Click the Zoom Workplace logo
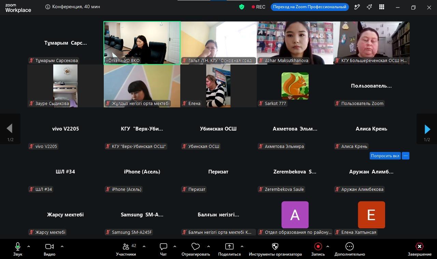This screenshot has height=259, width=437. coord(18,8)
